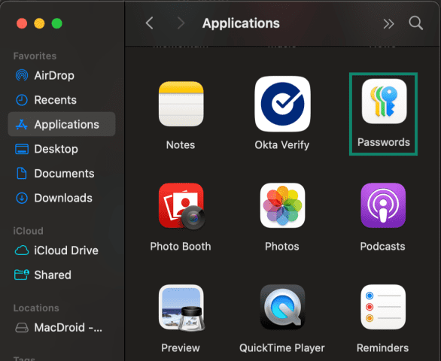Open Desktop in the sidebar
This screenshot has width=441, height=361.
pyautogui.click(x=62, y=149)
